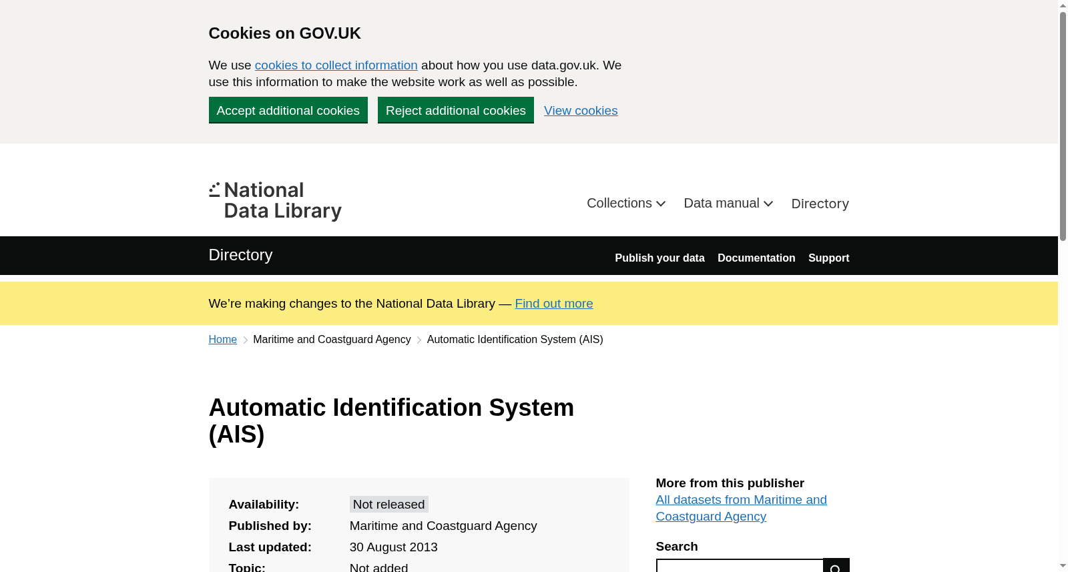Image resolution: width=1068 pixels, height=572 pixels.
Task: Open Documentation in black bar
Action: (756, 258)
